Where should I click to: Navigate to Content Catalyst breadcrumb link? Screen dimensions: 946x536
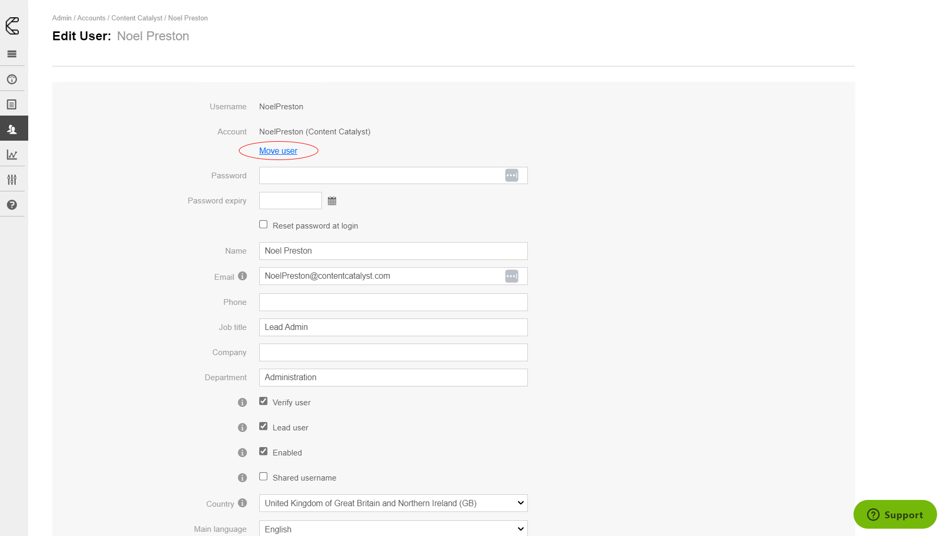tap(137, 18)
